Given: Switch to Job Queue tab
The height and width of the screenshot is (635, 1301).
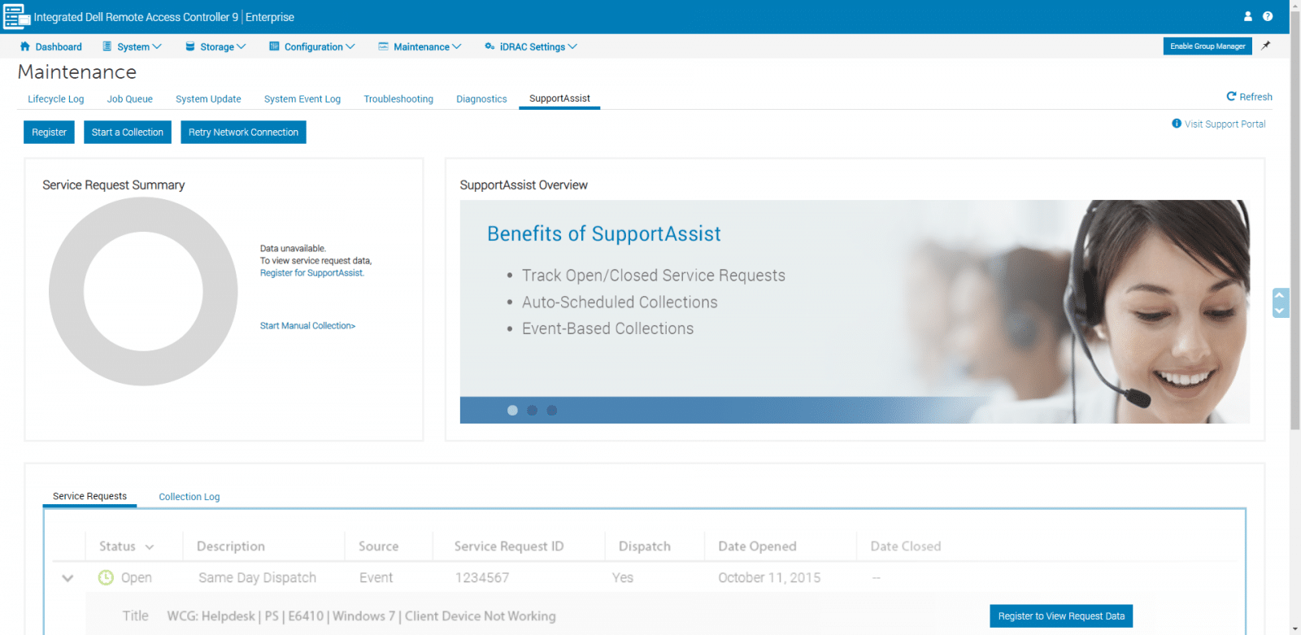Looking at the screenshot, I should point(130,99).
